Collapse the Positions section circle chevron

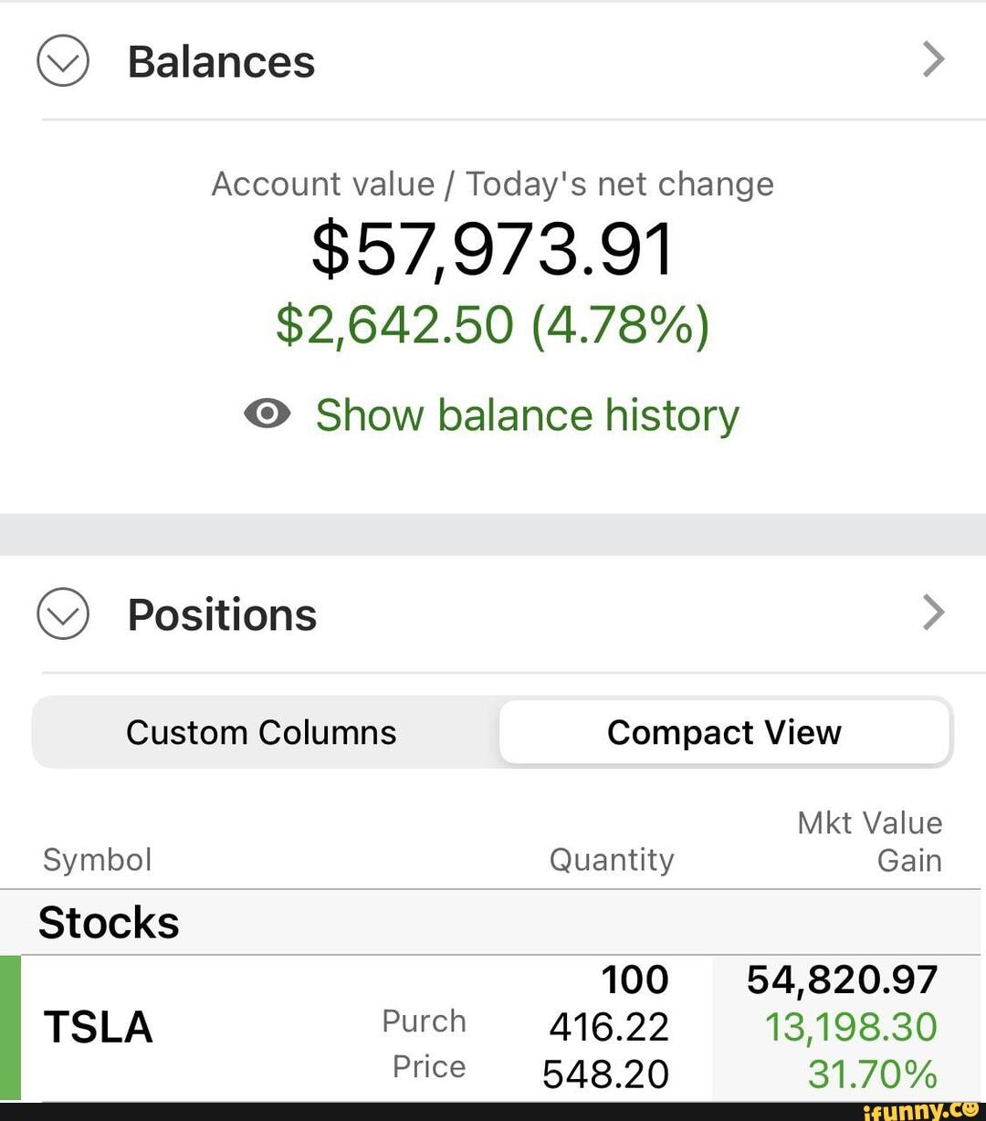tap(63, 613)
